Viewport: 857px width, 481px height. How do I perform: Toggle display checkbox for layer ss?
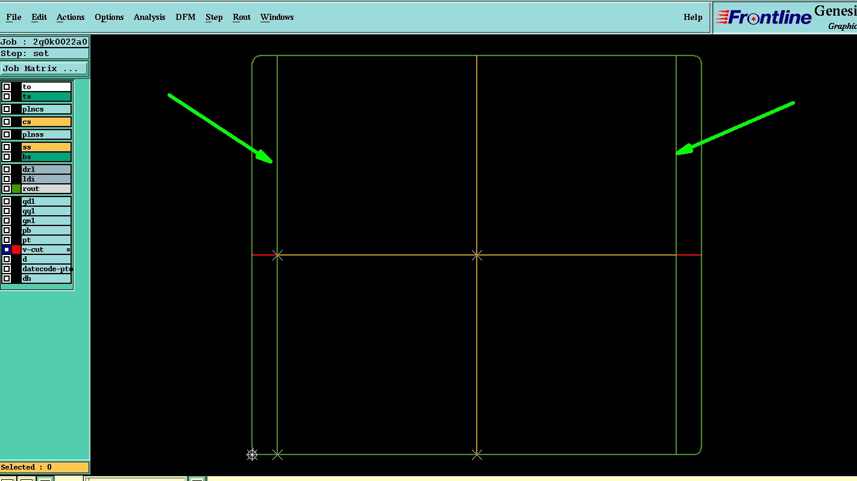pyautogui.click(x=7, y=147)
